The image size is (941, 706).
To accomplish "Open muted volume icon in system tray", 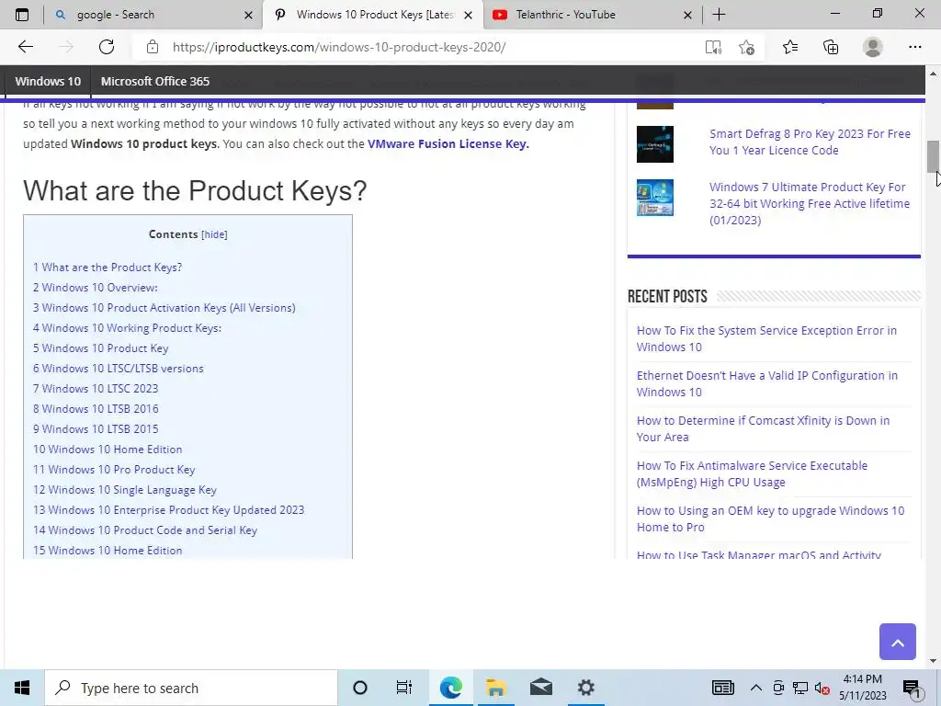I will pyautogui.click(x=822, y=688).
